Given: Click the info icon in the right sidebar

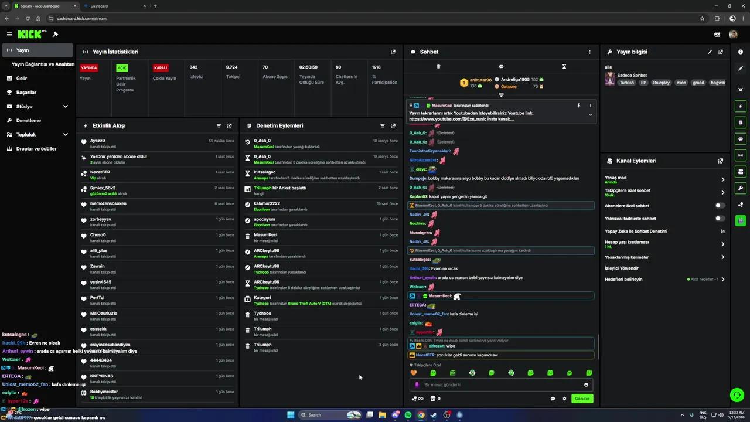Looking at the screenshot, I should tap(741, 52).
